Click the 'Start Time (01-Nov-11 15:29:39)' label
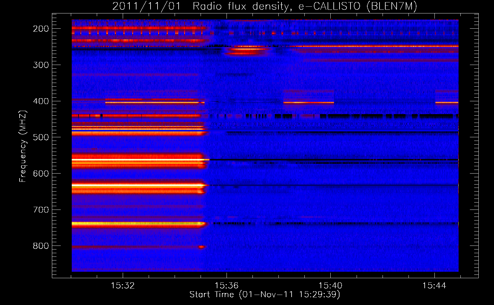The width and height of the screenshot is (494, 305). [x=265, y=294]
